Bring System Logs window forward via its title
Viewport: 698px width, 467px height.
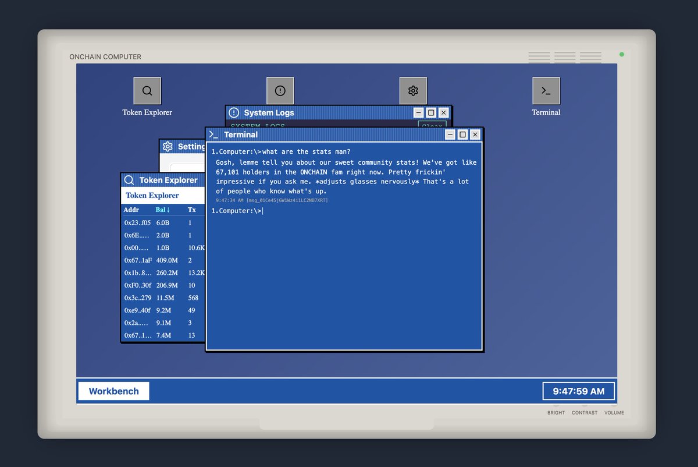click(x=269, y=113)
